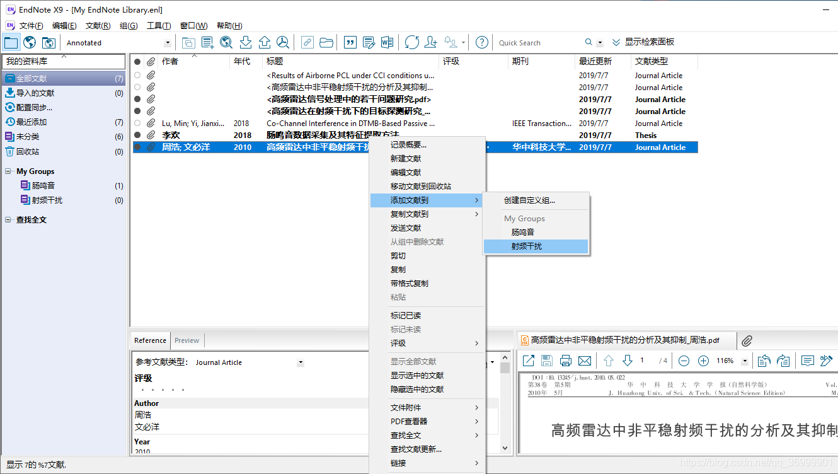838x474 pixels.
Task: Open PDF in external viewer icon
Action: [x=529, y=361]
